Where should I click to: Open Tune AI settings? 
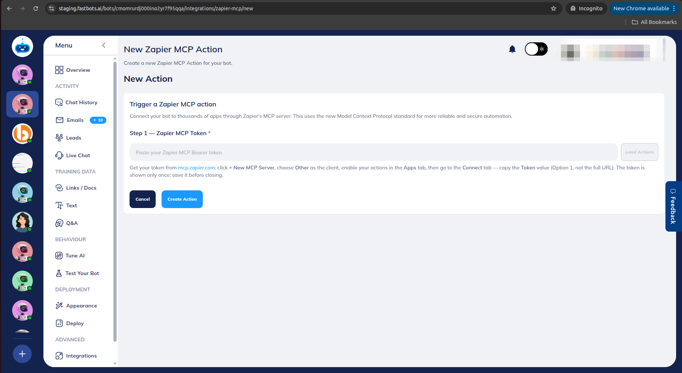tap(70, 256)
